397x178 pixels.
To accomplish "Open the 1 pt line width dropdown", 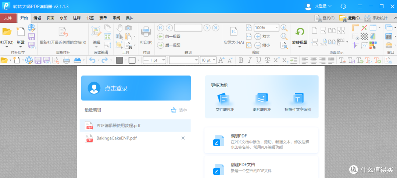I will [x=163, y=60].
